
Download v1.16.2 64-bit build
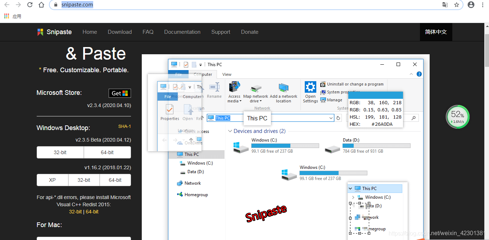pyautogui.click(x=115, y=180)
